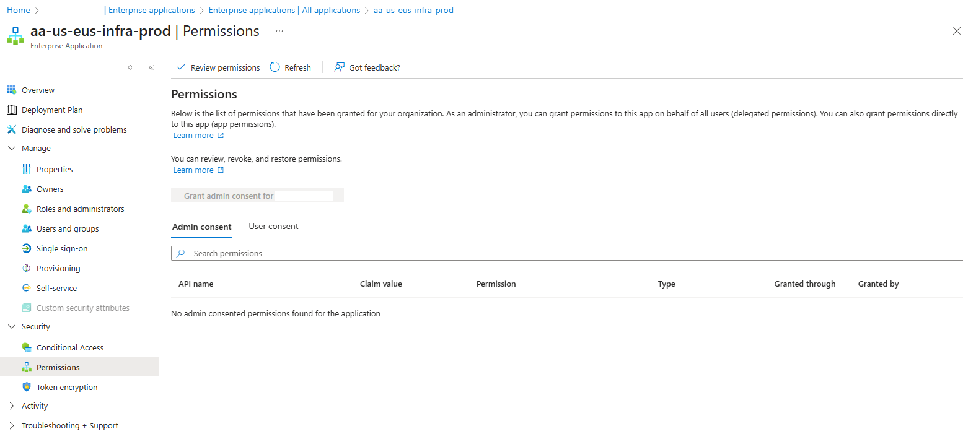The image size is (963, 439).
Task: Click Review permissions in the toolbar
Action: (218, 67)
